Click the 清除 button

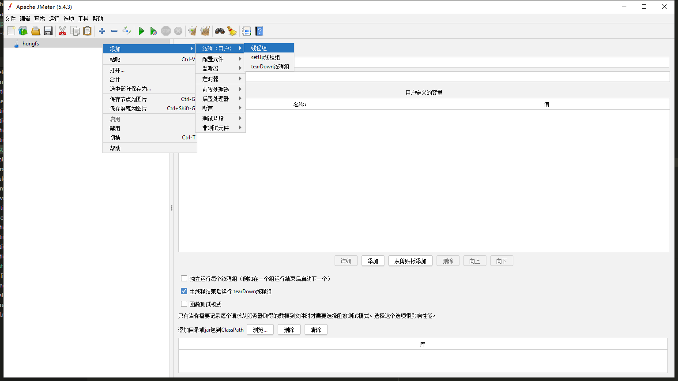coord(316,330)
